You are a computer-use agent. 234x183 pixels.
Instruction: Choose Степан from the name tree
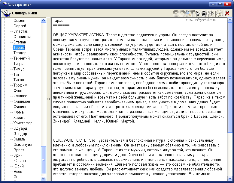point(20,42)
